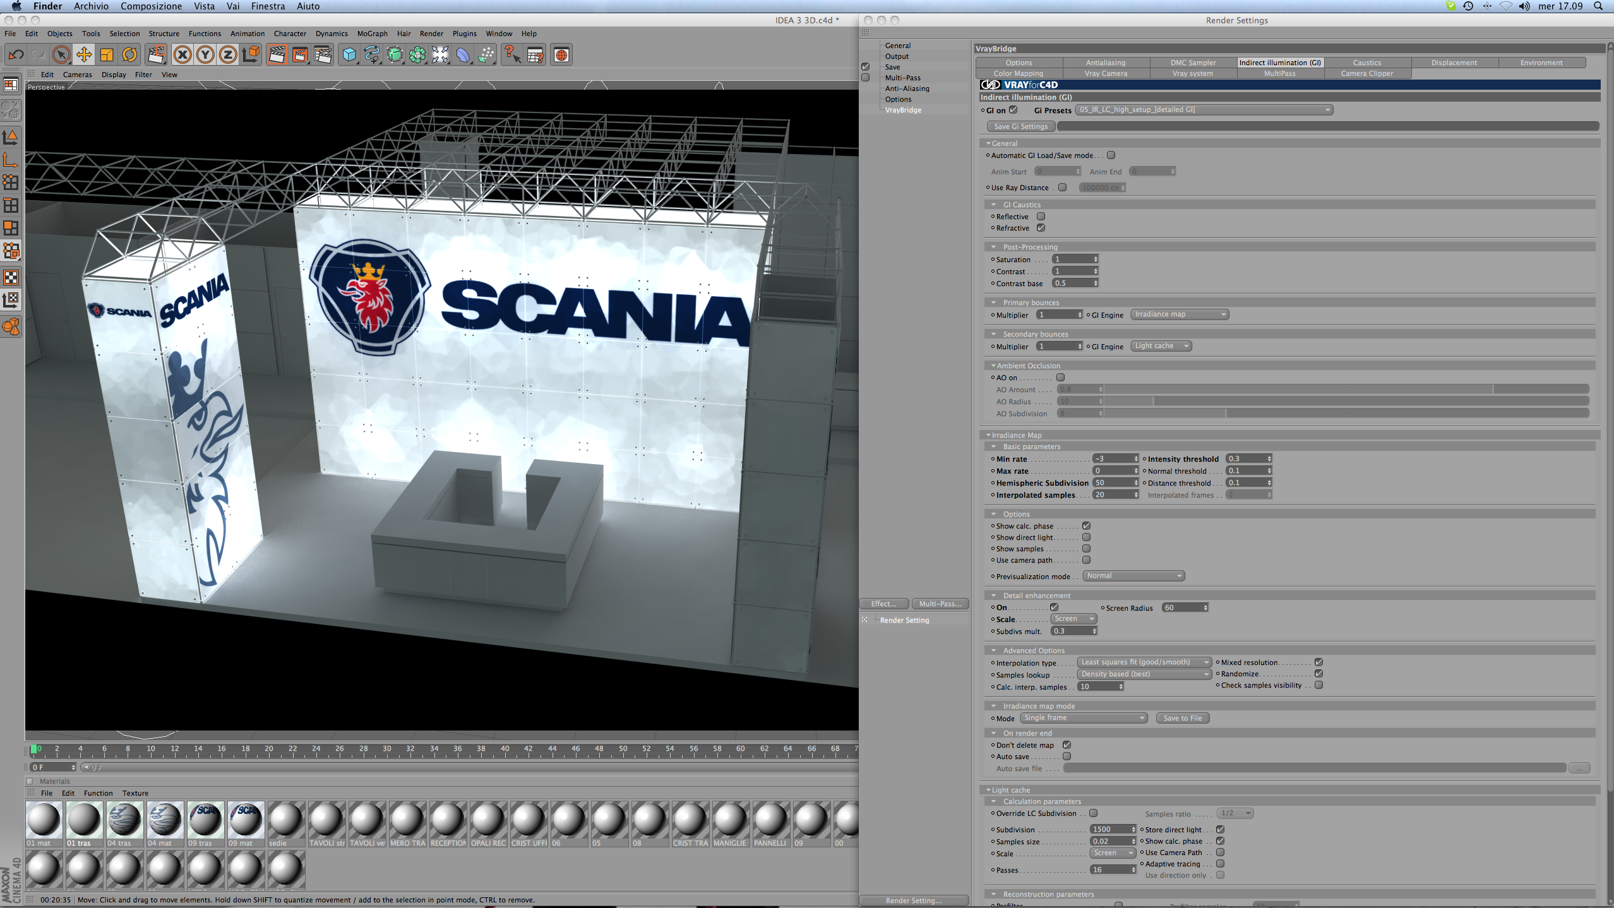The width and height of the screenshot is (1614, 908).
Task: Click the Save GI Settings button
Action: [x=1020, y=126]
